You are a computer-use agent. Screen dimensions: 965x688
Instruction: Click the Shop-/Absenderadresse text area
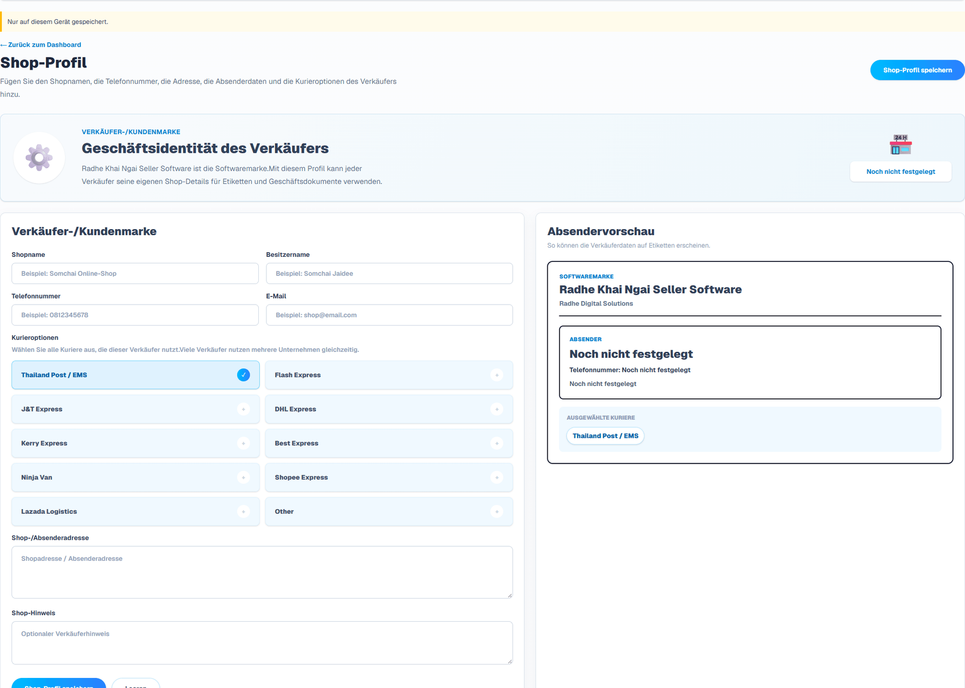[x=262, y=572]
